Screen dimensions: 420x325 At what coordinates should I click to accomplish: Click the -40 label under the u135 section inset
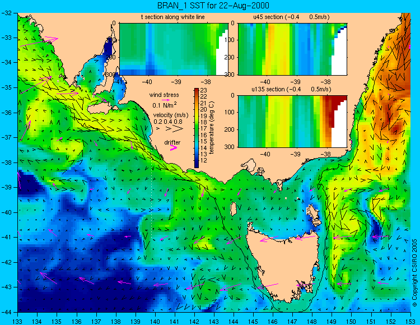point(265,154)
